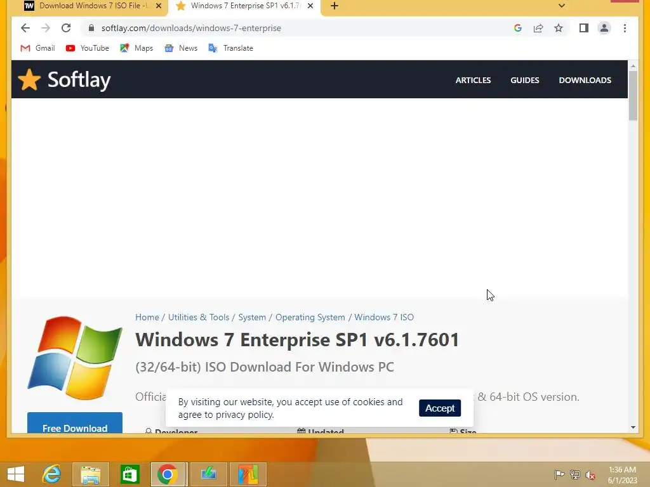The height and width of the screenshot is (487, 650).
Task: Select the Windows 7 Enterprise SP1 tab
Action: point(244,6)
